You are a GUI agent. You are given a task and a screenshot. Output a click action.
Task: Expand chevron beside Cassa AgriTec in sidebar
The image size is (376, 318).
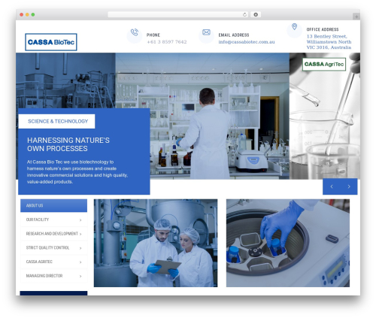pos(80,262)
